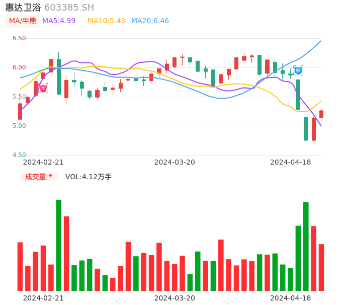Viewport: 345px width, 305px height.
Task: Click the MA5:4.99 legend label
Action: pyautogui.click(x=59, y=21)
